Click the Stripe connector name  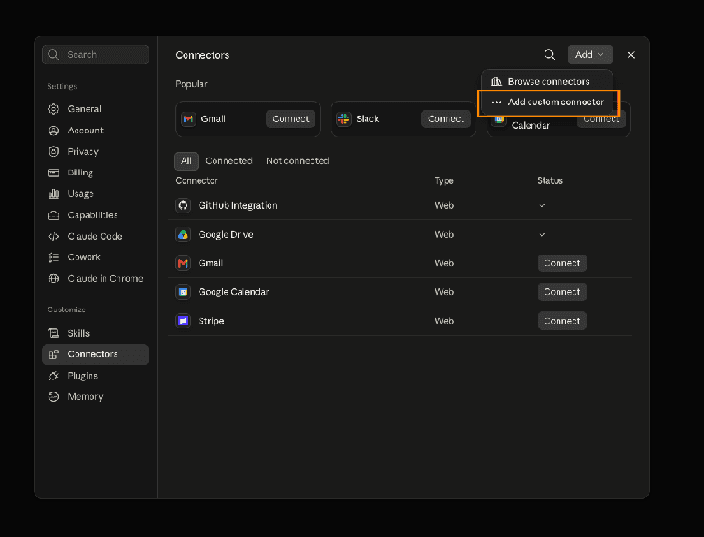point(212,321)
